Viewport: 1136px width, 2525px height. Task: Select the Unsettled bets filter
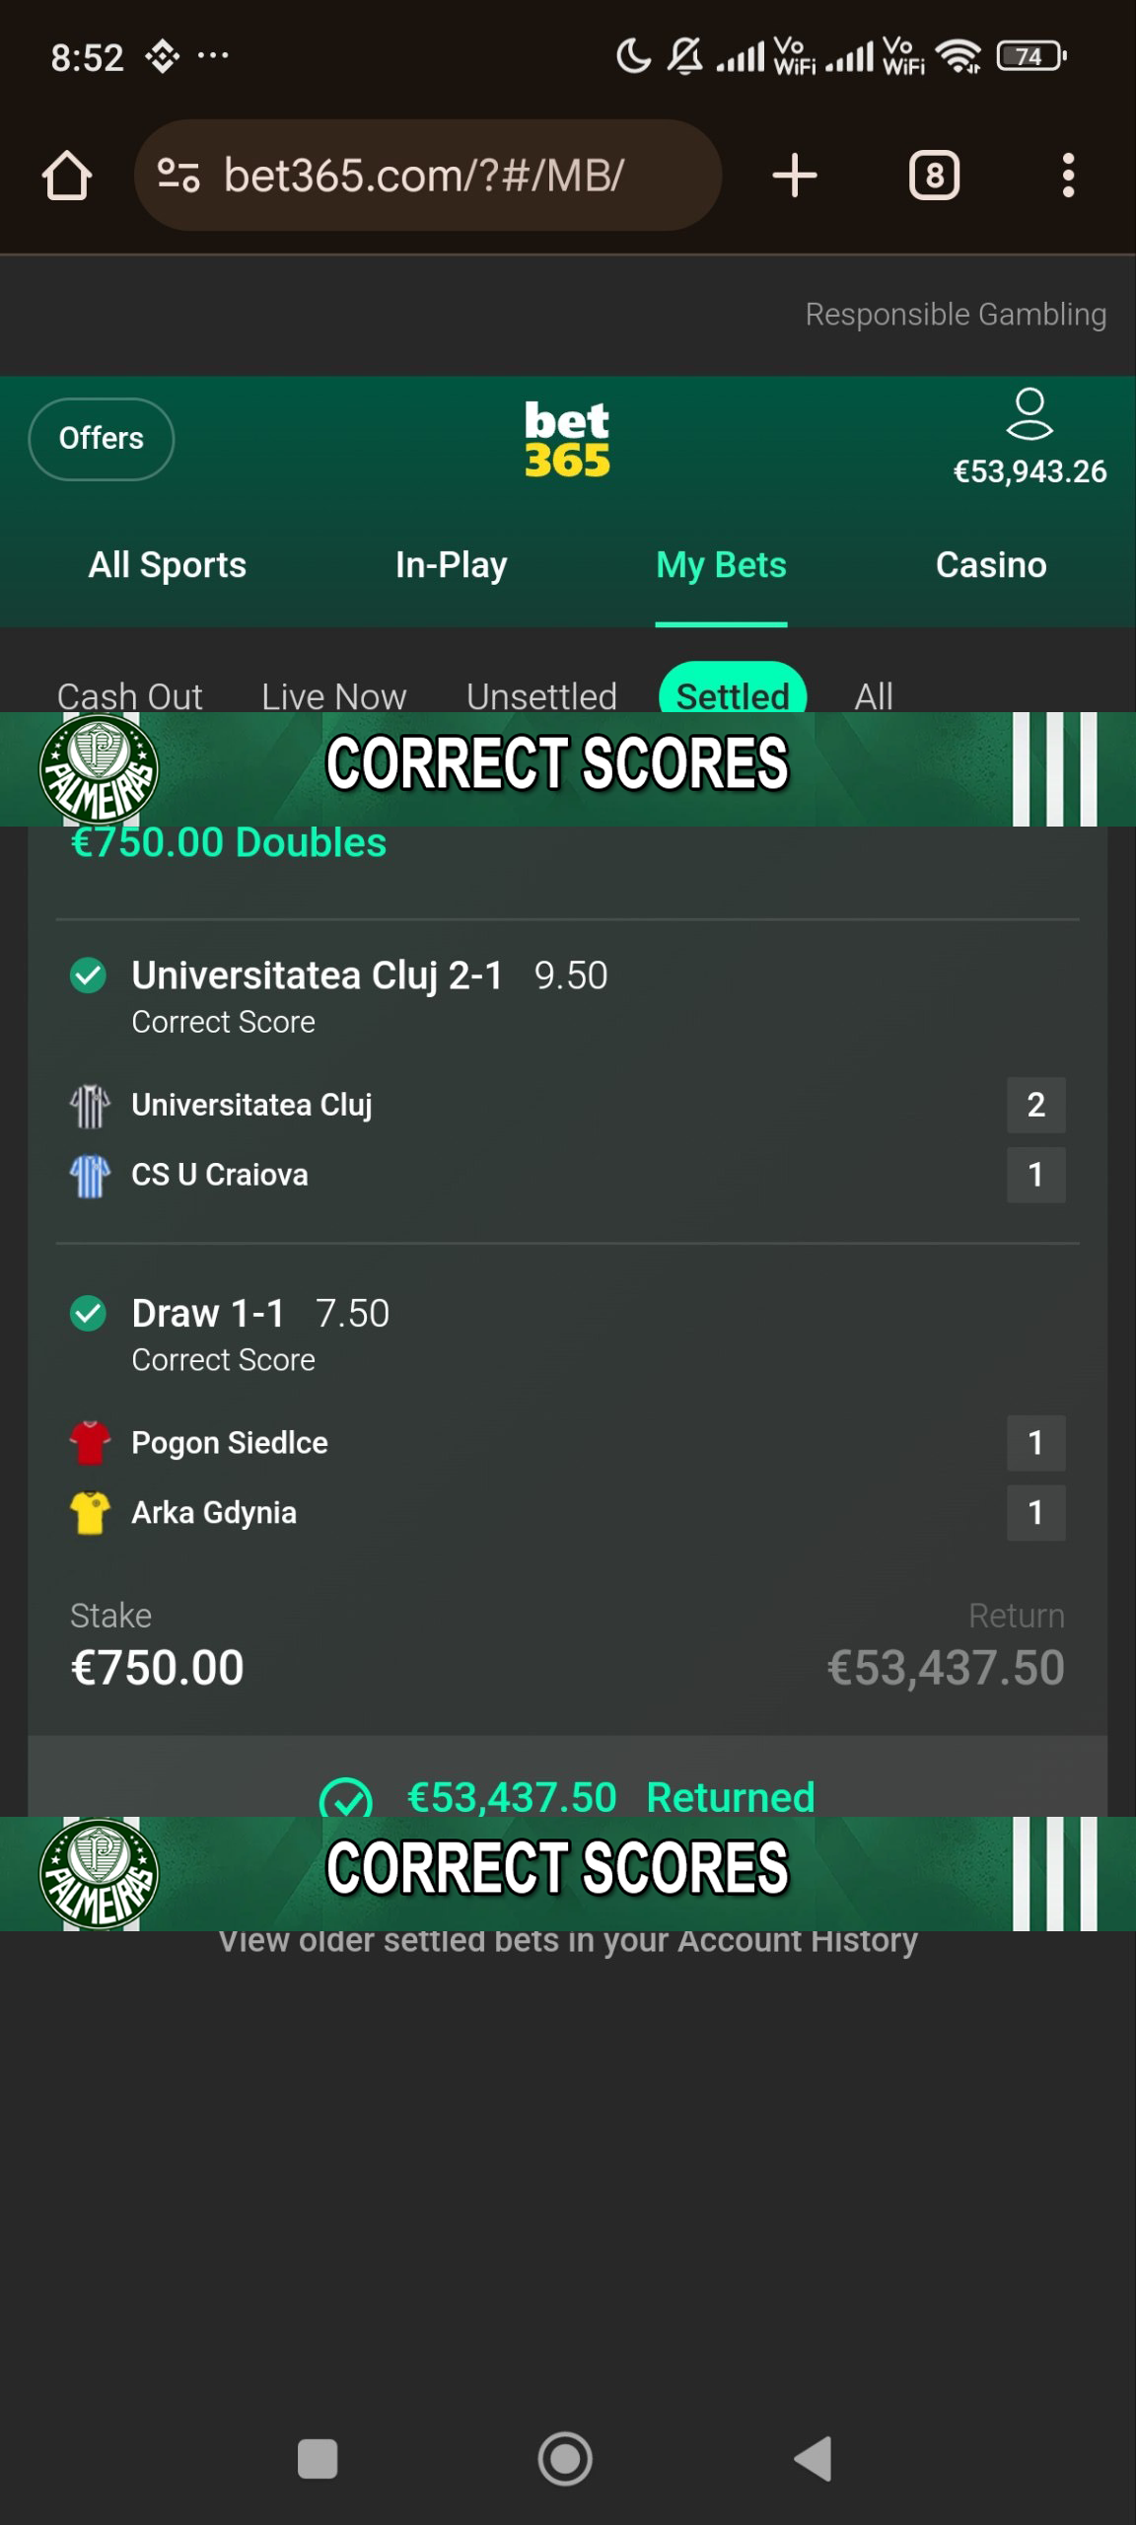(x=541, y=695)
